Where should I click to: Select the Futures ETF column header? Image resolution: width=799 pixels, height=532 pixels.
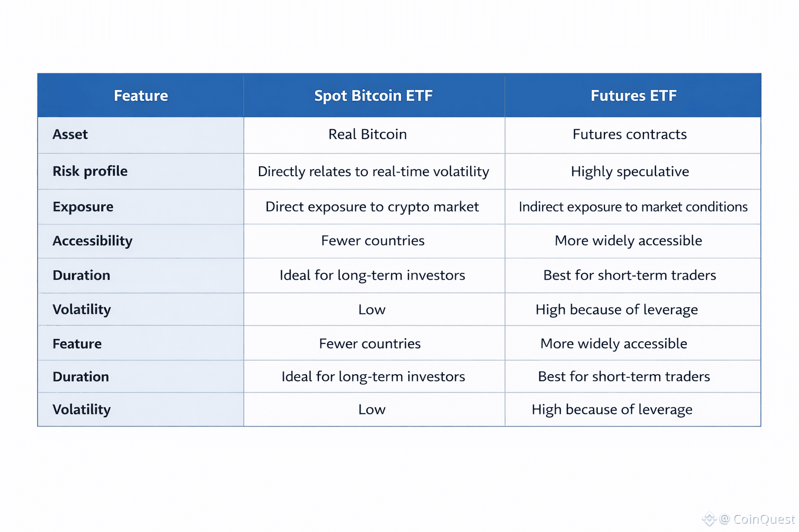634,96
